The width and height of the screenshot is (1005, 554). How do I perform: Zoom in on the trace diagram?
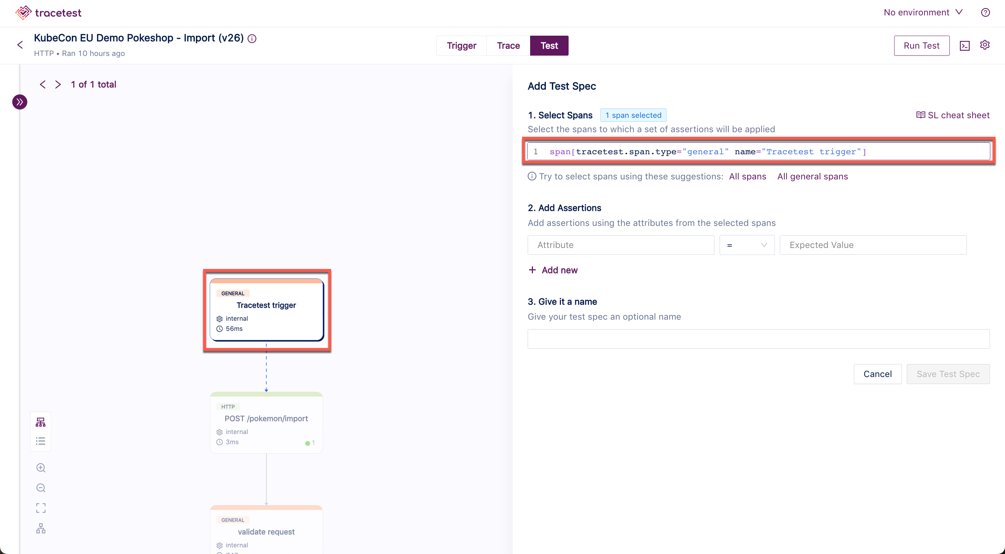point(41,468)
